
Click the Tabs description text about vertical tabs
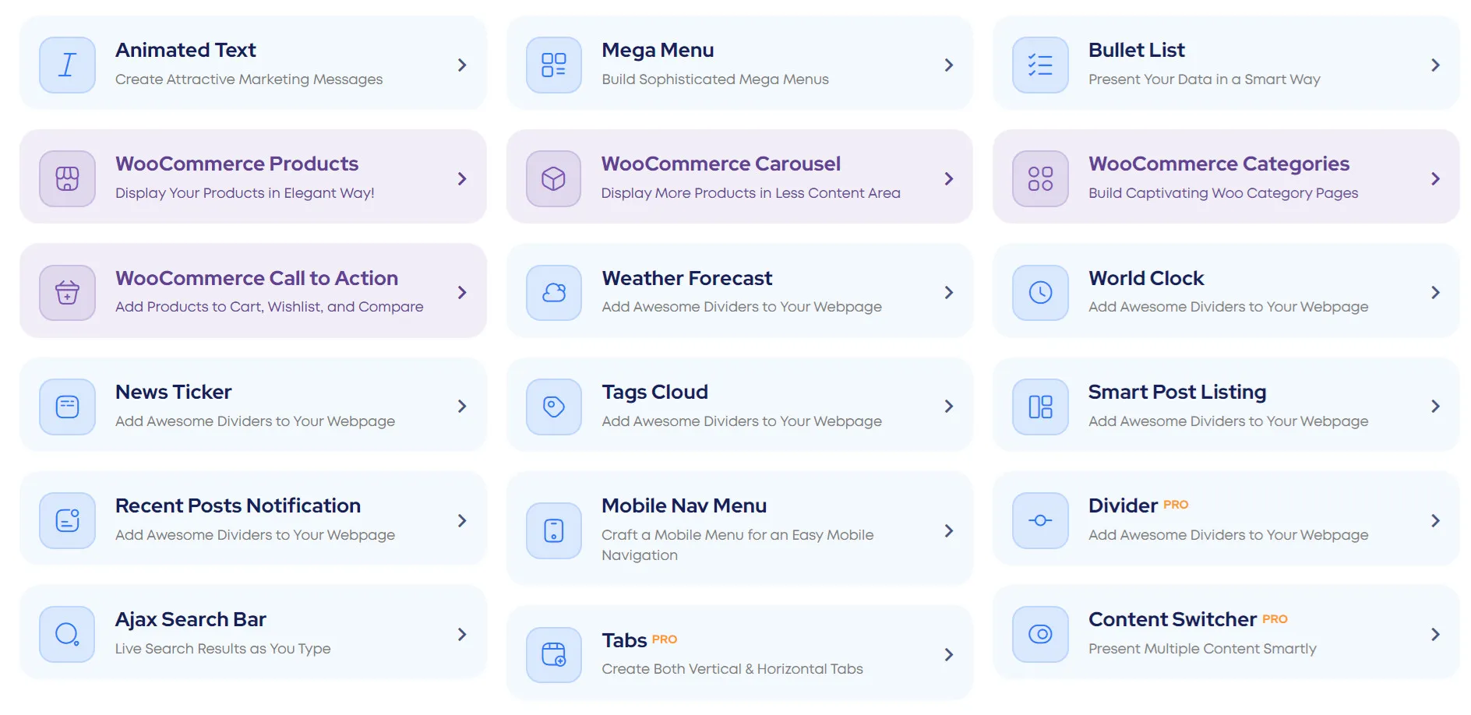pyautogui.click(x=732, y=669)
